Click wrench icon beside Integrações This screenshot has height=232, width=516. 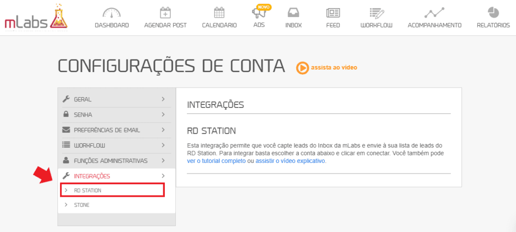point(66,176)
